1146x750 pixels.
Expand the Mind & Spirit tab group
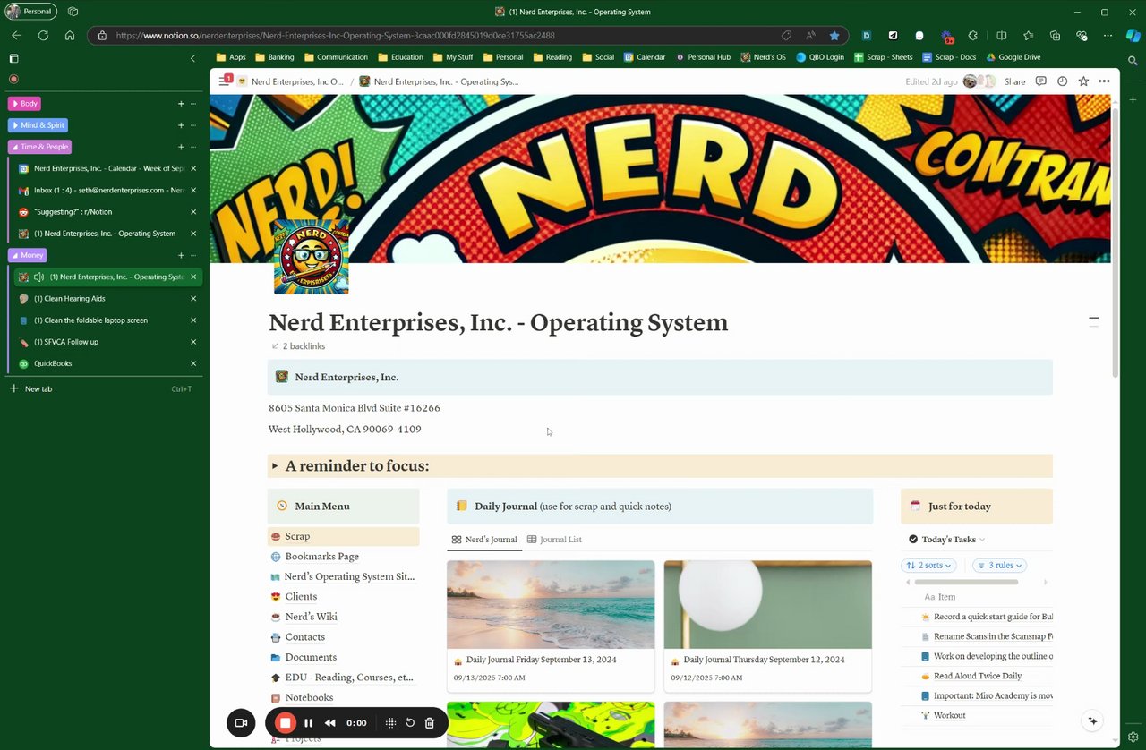(x=38, y=125)
